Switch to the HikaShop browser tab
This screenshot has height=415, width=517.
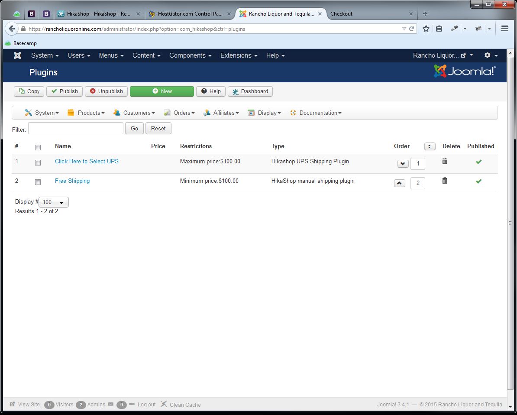tap(99, 14)
